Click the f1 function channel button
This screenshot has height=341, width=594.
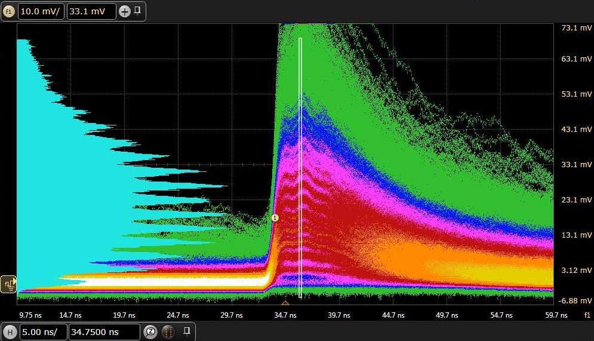coord(10,11)
